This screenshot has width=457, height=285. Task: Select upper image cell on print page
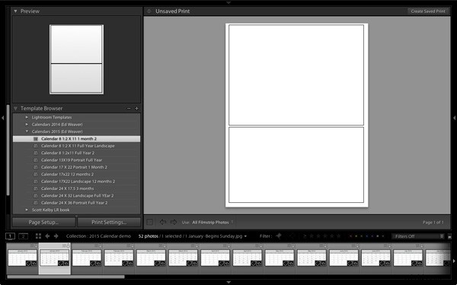click(296, 75)
